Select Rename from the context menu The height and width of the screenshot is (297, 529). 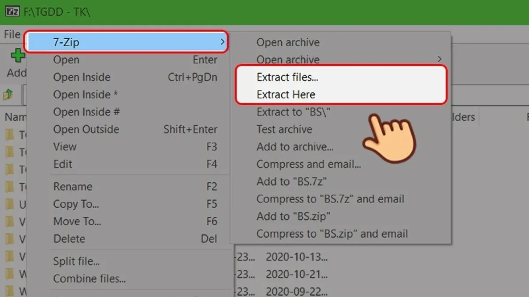(x=73, y=187)
